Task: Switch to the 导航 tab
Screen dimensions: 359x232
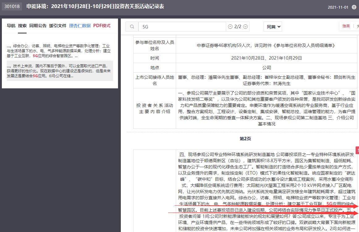Action: click(x=11, y=26)
